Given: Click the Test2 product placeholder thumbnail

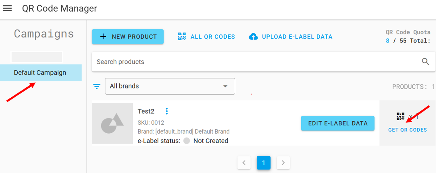Looking at the screenshot, I should [x=112, y=123].
